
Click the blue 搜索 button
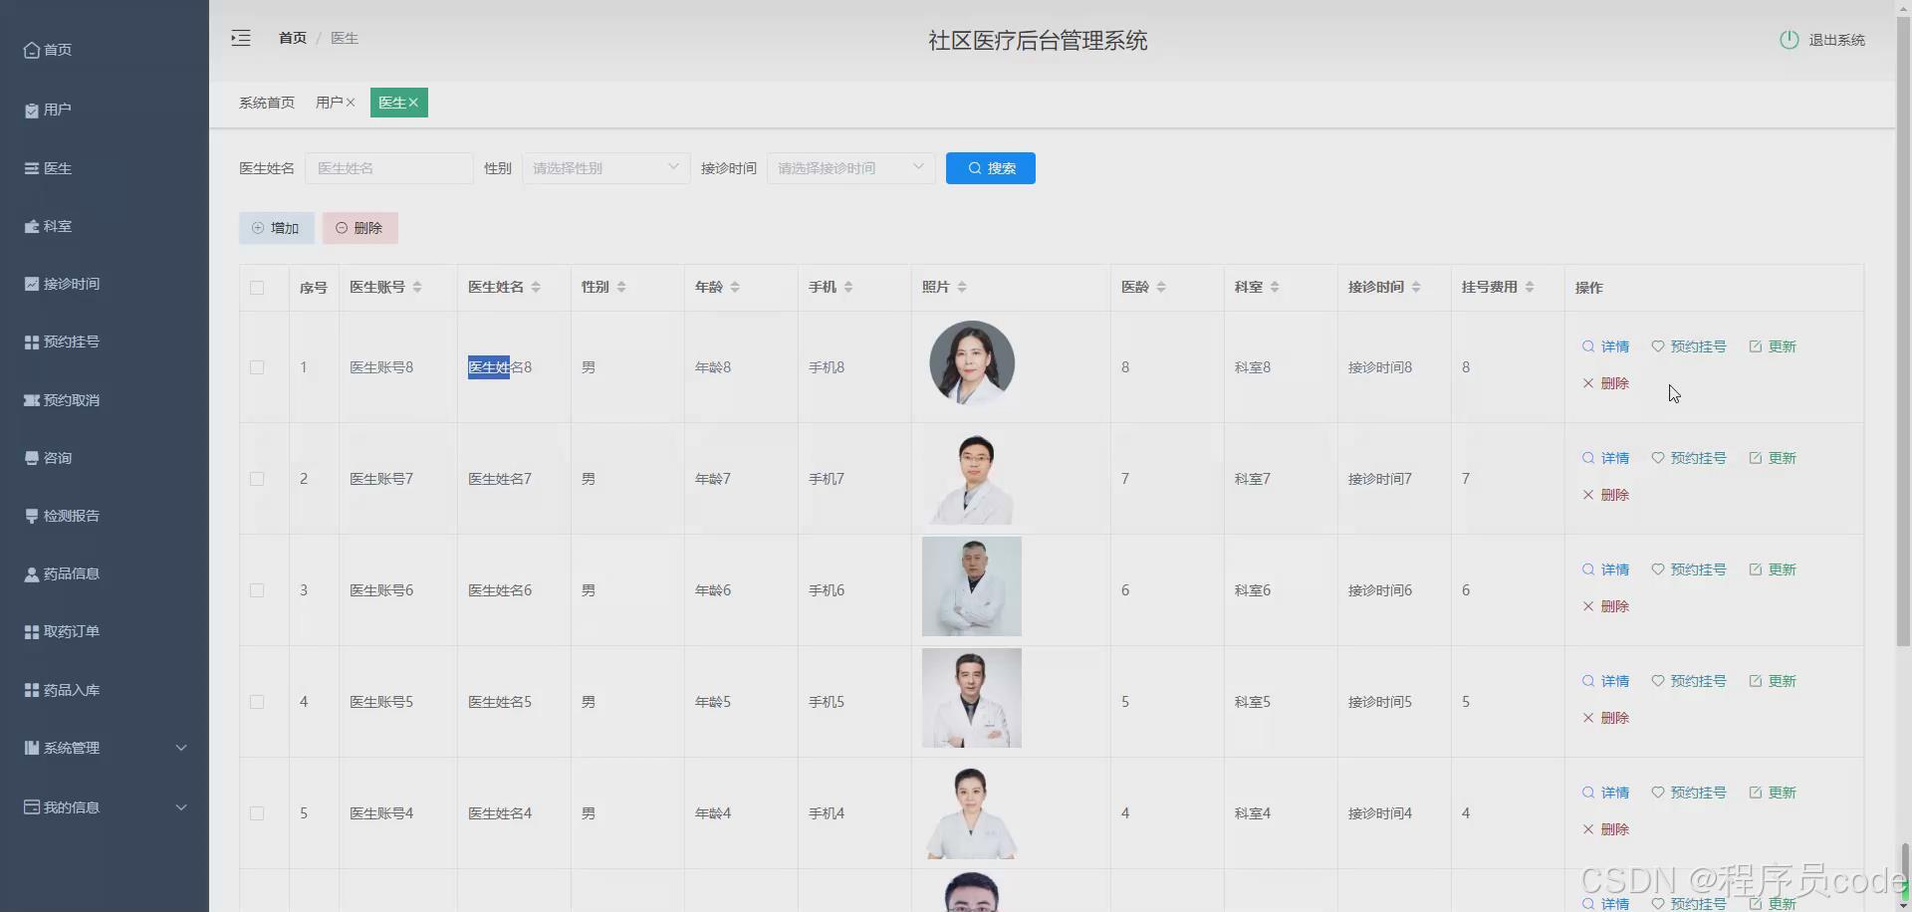[x=991, y=168]
